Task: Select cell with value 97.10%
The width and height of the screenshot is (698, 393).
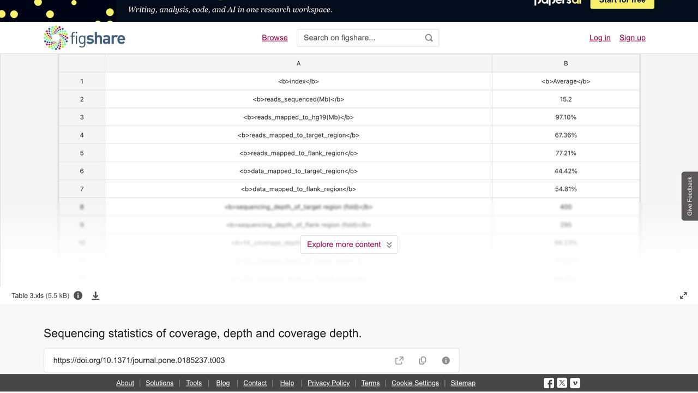Action: point(565,117)
